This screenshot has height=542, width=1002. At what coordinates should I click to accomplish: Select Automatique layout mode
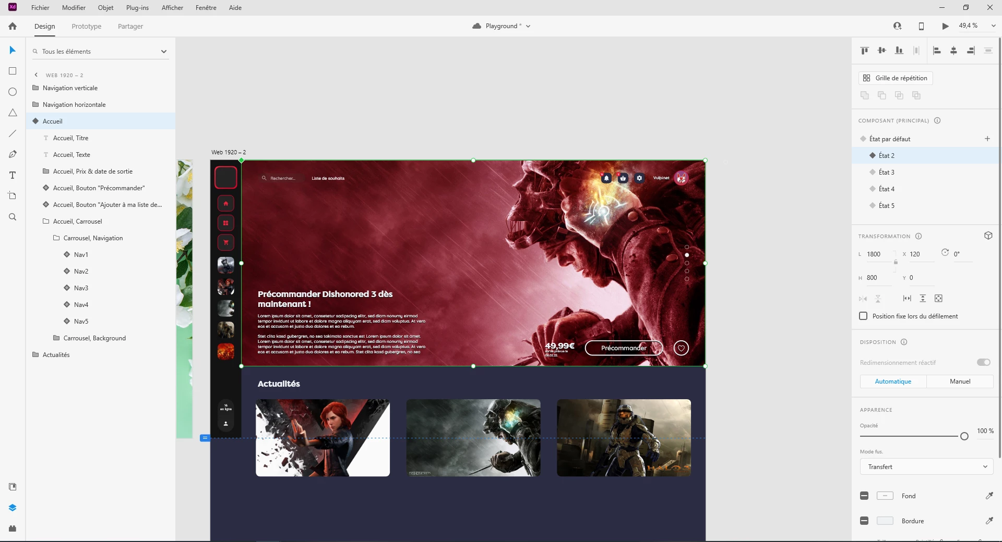point(893,381)
